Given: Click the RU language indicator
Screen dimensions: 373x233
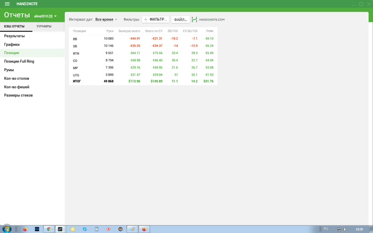Looking at the screenshot, I should coord(326,229).
